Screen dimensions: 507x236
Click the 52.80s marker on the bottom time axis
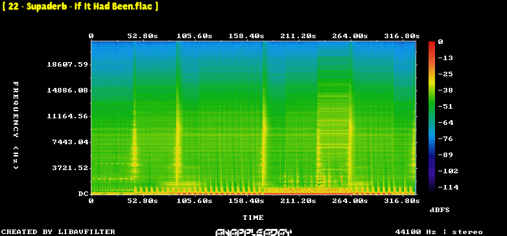tap(143, 201)
